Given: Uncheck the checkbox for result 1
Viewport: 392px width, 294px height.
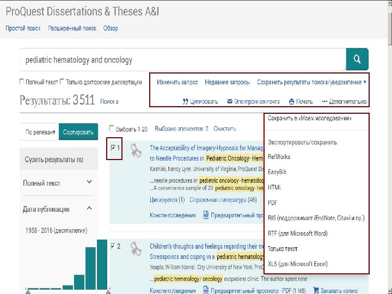Looking at the screenshot, I should [113, 148].
